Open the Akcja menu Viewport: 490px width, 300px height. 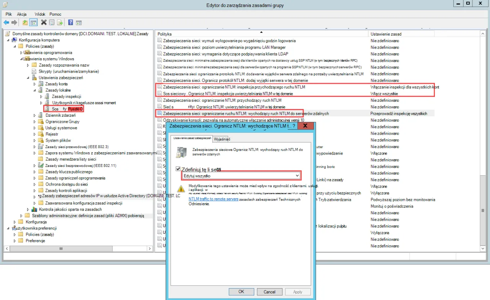(22, 14)
